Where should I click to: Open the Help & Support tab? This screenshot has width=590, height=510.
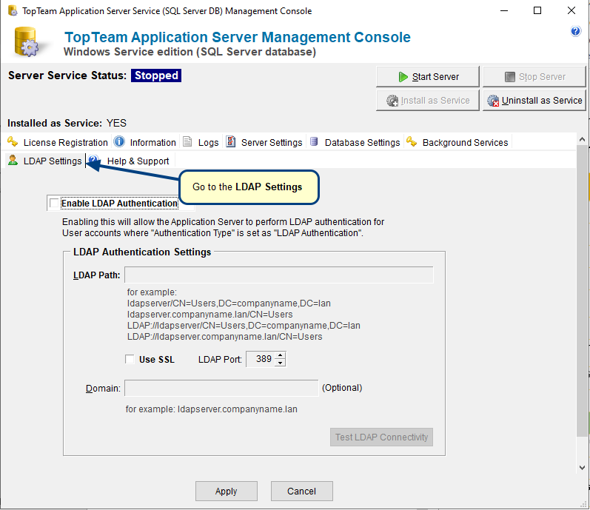point(130,161)
